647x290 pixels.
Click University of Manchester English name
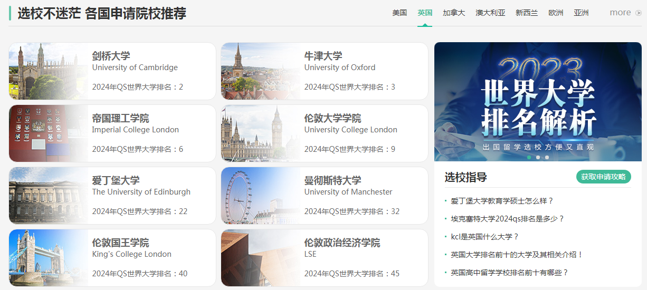(x=348, y=192)
